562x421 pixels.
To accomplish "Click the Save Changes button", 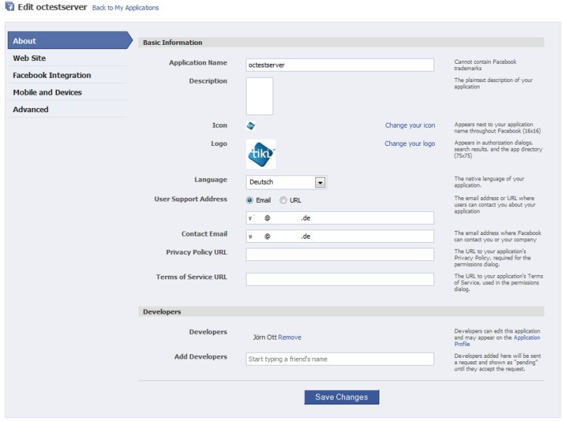I will pos(341,397).
